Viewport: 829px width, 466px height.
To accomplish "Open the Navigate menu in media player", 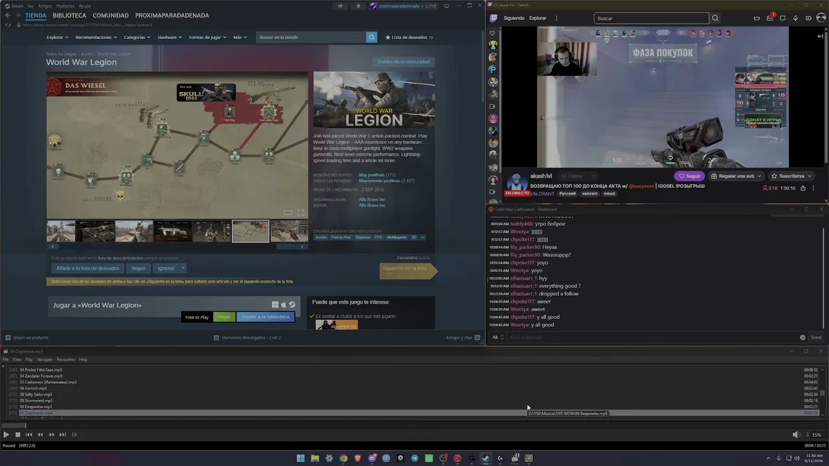I will 45,359.
